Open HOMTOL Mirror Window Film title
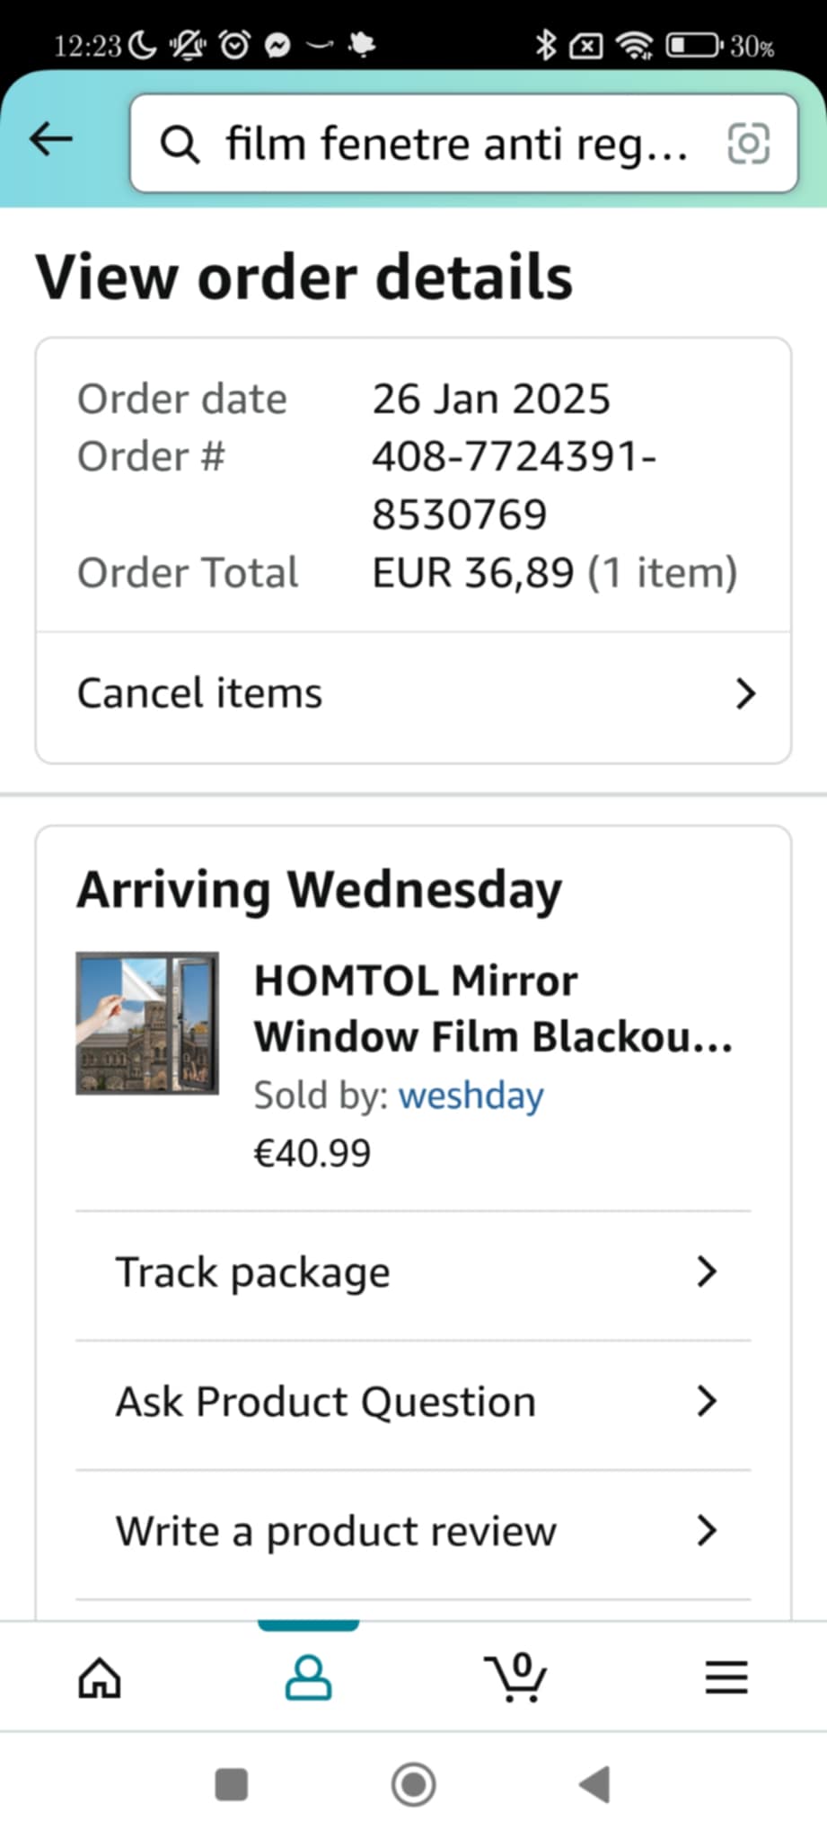The width and height of the screenshot is (827, 1839). click(x=492, y=1007)
